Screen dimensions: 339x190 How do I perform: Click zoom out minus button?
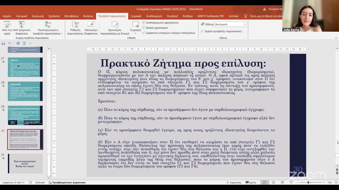tap(298, 182)
